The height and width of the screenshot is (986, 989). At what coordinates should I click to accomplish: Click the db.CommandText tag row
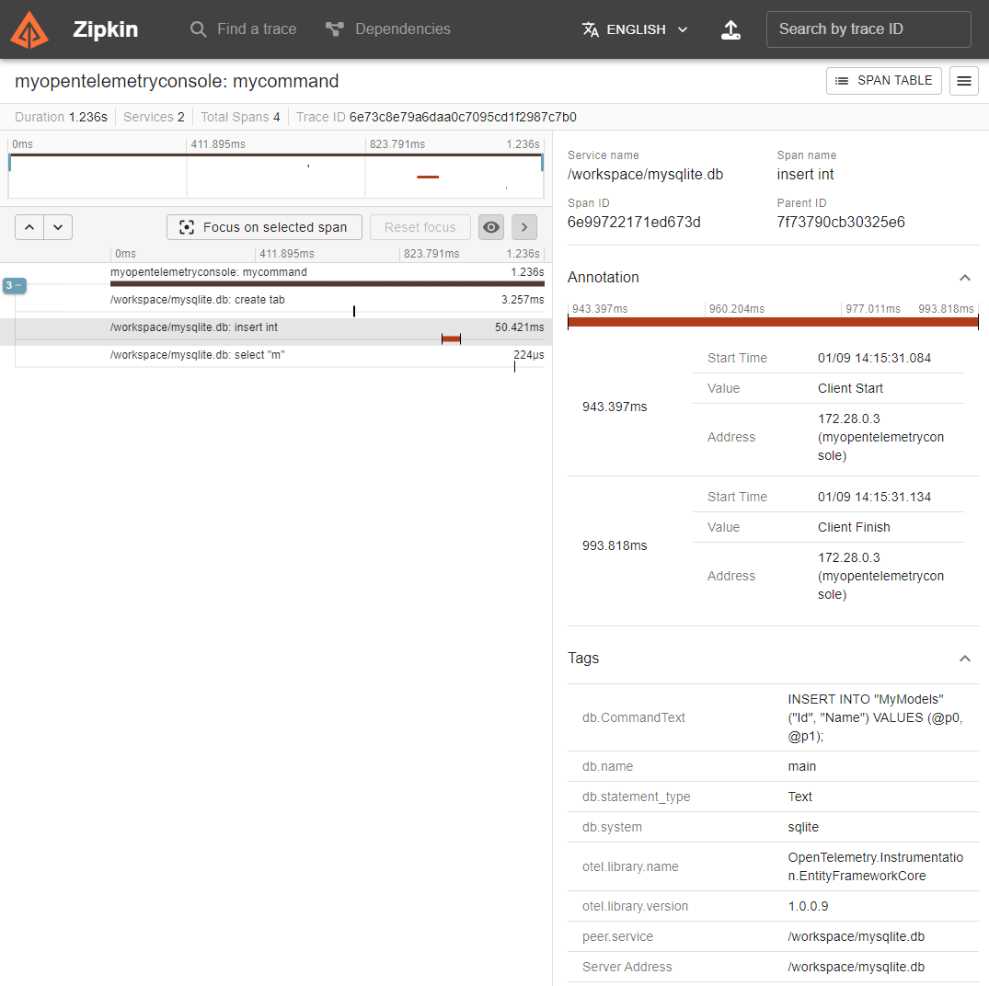(773, 717)
